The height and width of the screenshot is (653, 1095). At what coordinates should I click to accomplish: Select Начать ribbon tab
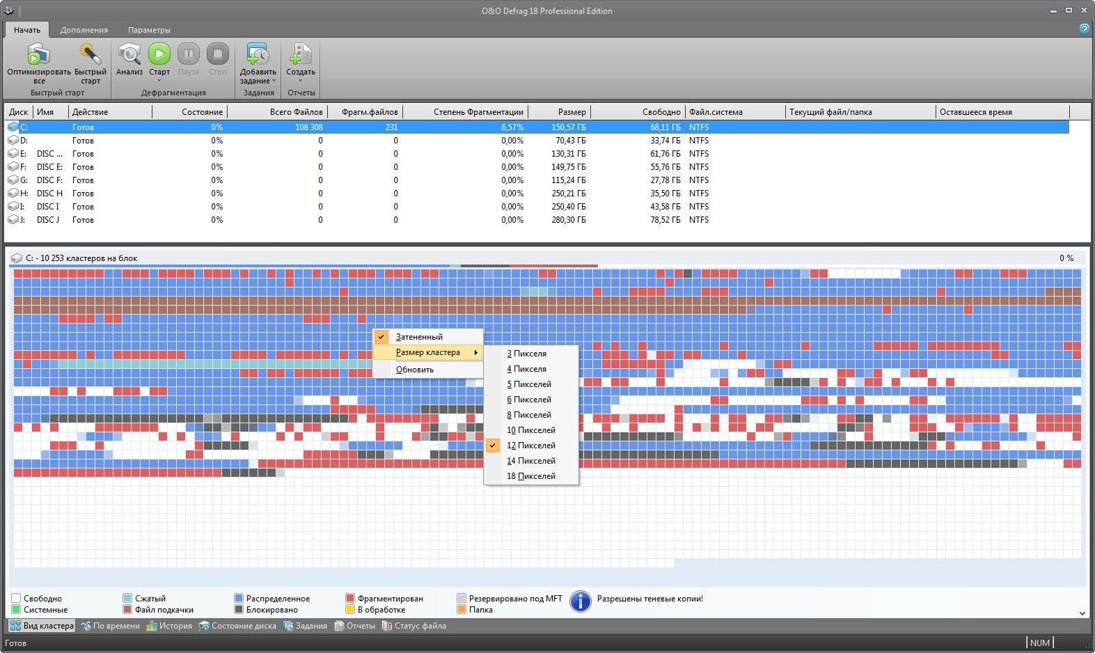click(x=27, y=30)
